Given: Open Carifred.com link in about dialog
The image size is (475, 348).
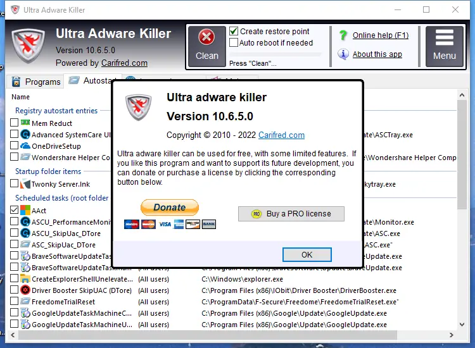Looking at the screenshot, I should (281, 135).
